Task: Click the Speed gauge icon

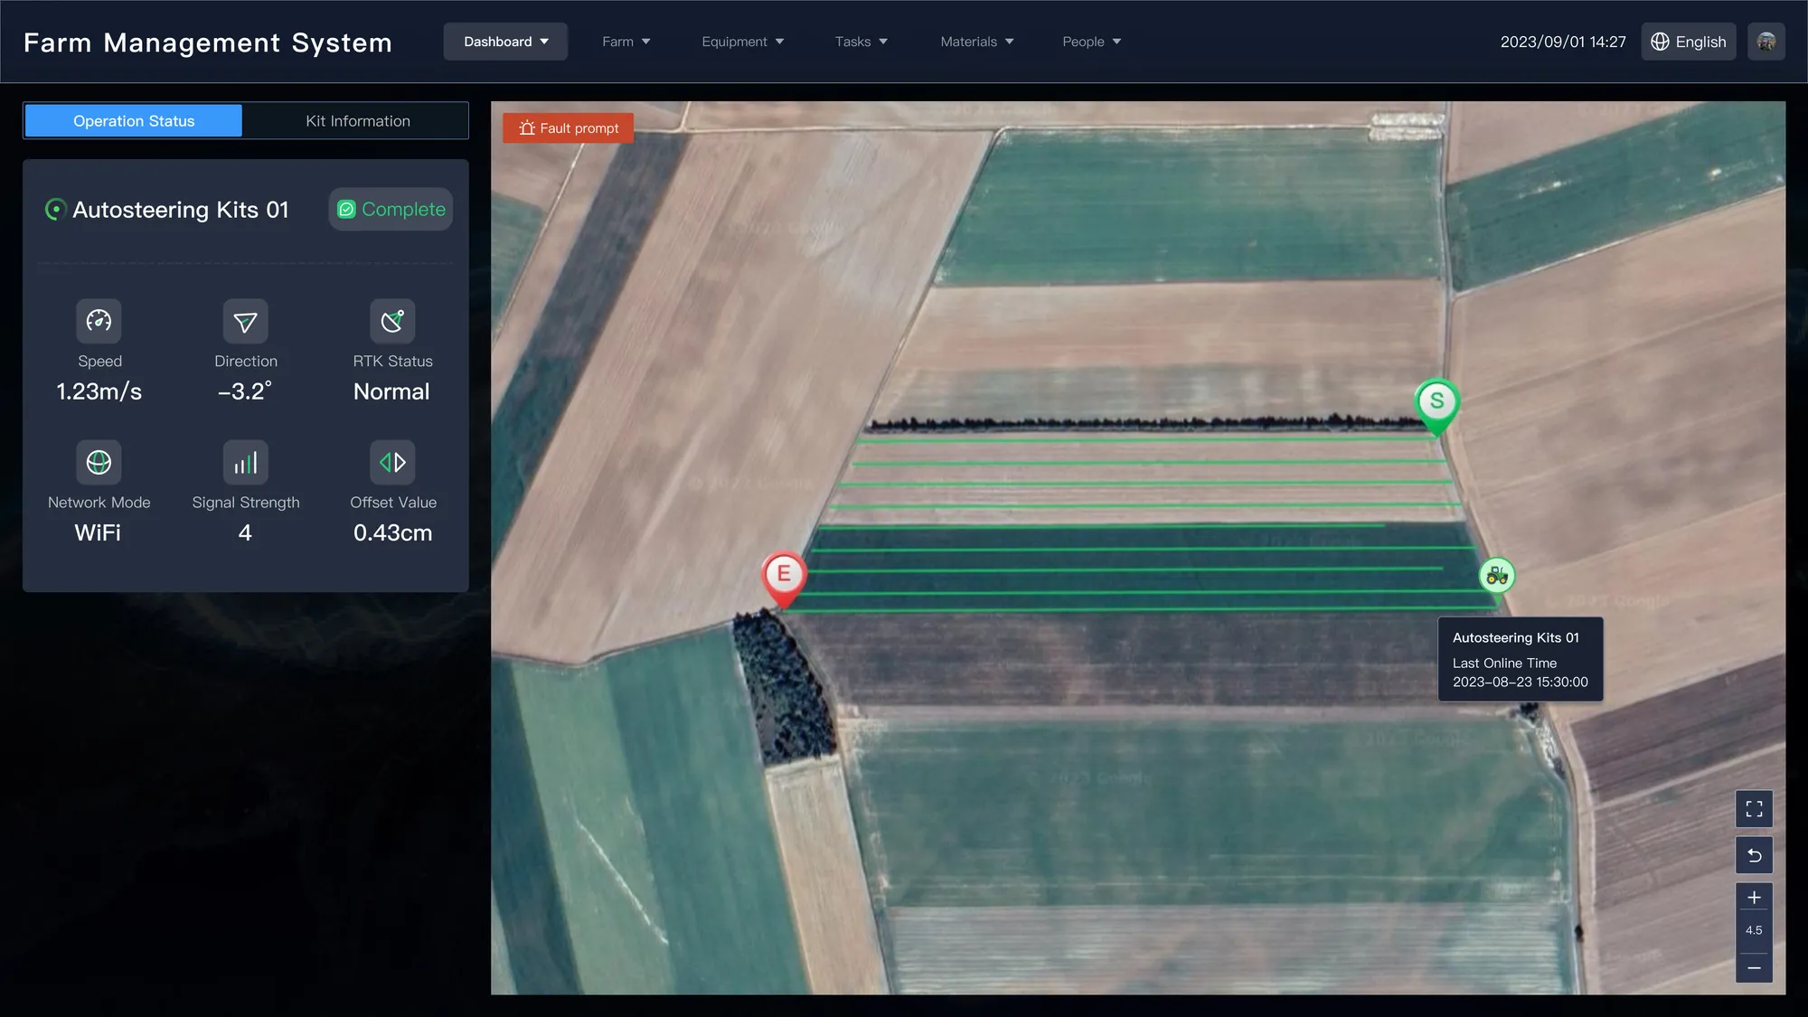Action: [99, 321]
